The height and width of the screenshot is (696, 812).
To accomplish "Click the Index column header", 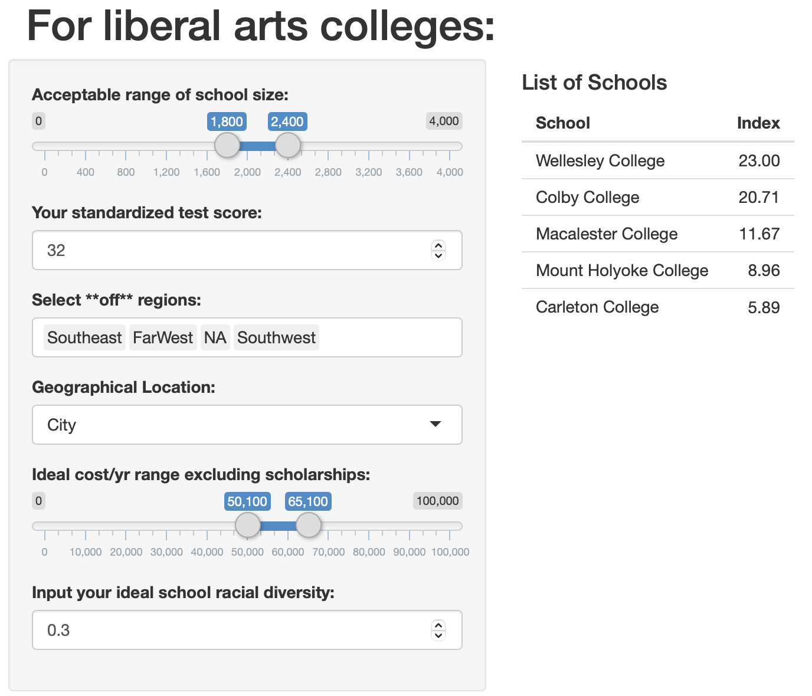I will tap(758, 123).
